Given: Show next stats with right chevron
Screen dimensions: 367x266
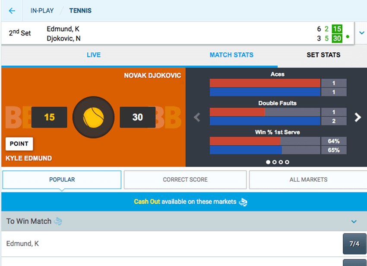Looking at the screenshot, I should coord(358,117).
